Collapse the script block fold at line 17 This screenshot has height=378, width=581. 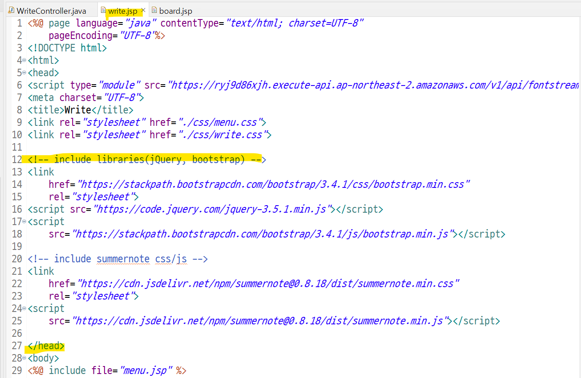click(24, 222)
